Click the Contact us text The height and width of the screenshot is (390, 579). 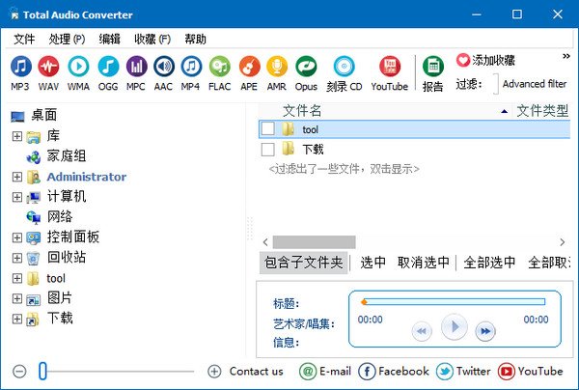pyautogui.click(x=257, y=371)
